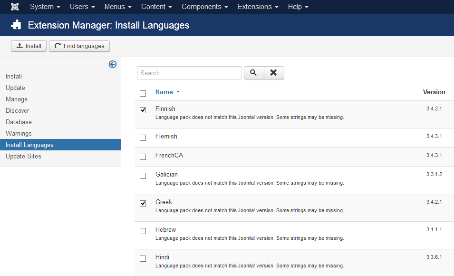454x276 pixels.
Task: Collapse sidebar with the arrow icon
Action: click(113, 64)
